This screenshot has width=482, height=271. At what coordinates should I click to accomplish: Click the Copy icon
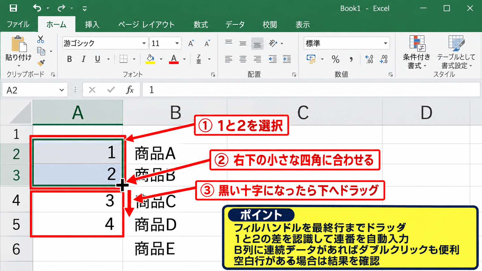[x=41, y=51]
